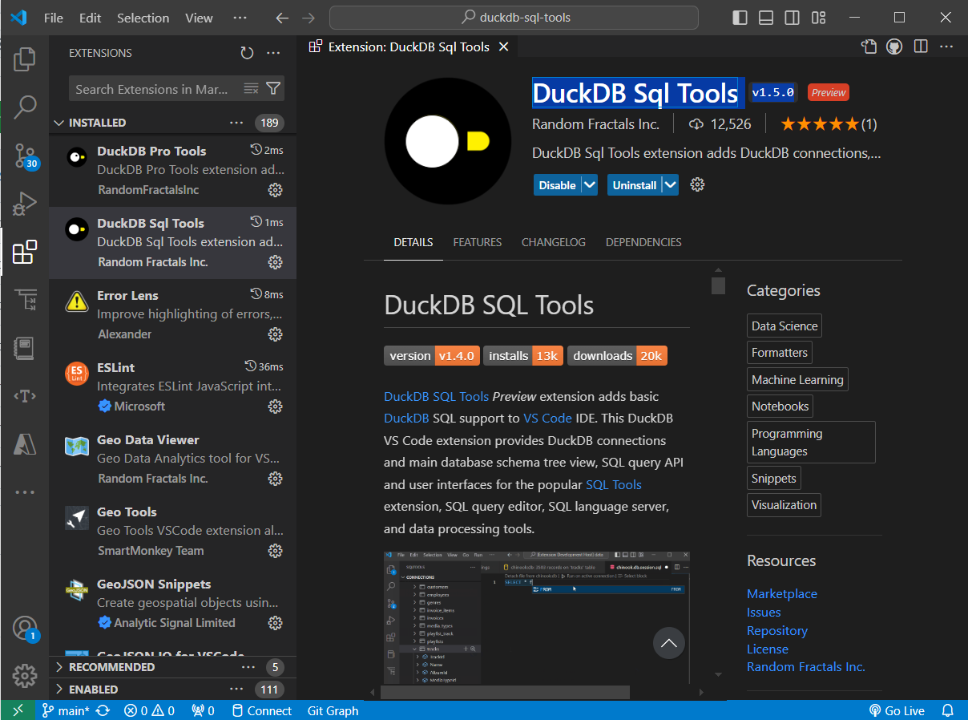Open notifications bell in status bar
Viewport: 968px width, 720px height.
(x=947, y=710)
